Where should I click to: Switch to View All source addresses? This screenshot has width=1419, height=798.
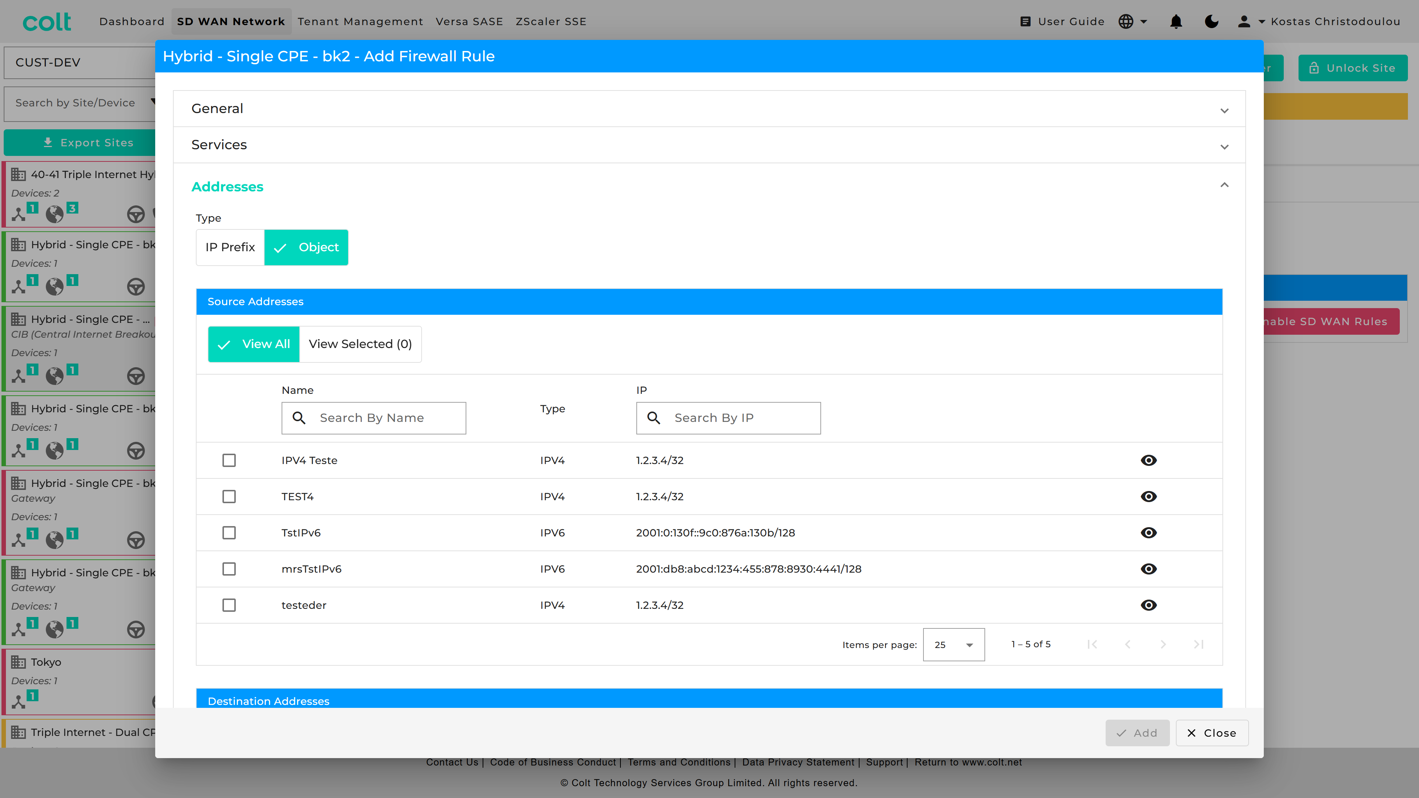coord(254,344)
